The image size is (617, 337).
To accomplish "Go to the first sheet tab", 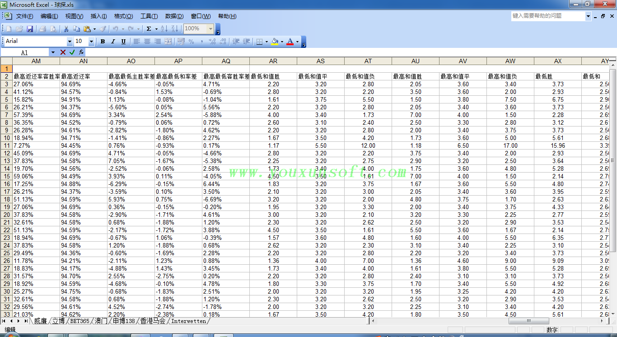I will pyautogui.click(x=4, y=321).
